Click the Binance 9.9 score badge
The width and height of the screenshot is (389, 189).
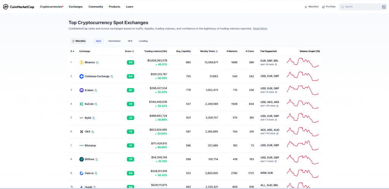coord(131,62)
